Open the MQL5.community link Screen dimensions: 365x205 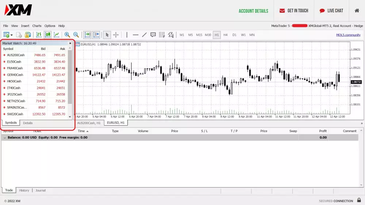pos(348,35)
